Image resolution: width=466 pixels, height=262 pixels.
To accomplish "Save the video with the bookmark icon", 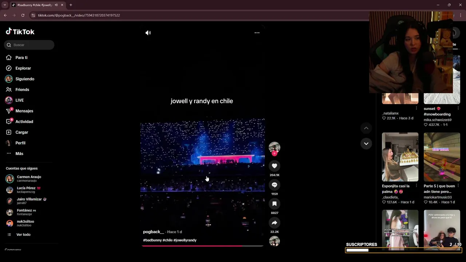I will [x=275, y=204].
